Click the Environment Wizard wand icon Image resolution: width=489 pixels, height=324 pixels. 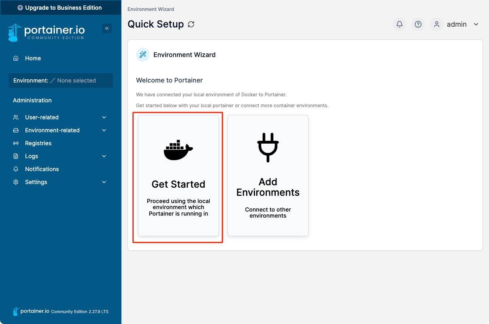tap(143, 55)
